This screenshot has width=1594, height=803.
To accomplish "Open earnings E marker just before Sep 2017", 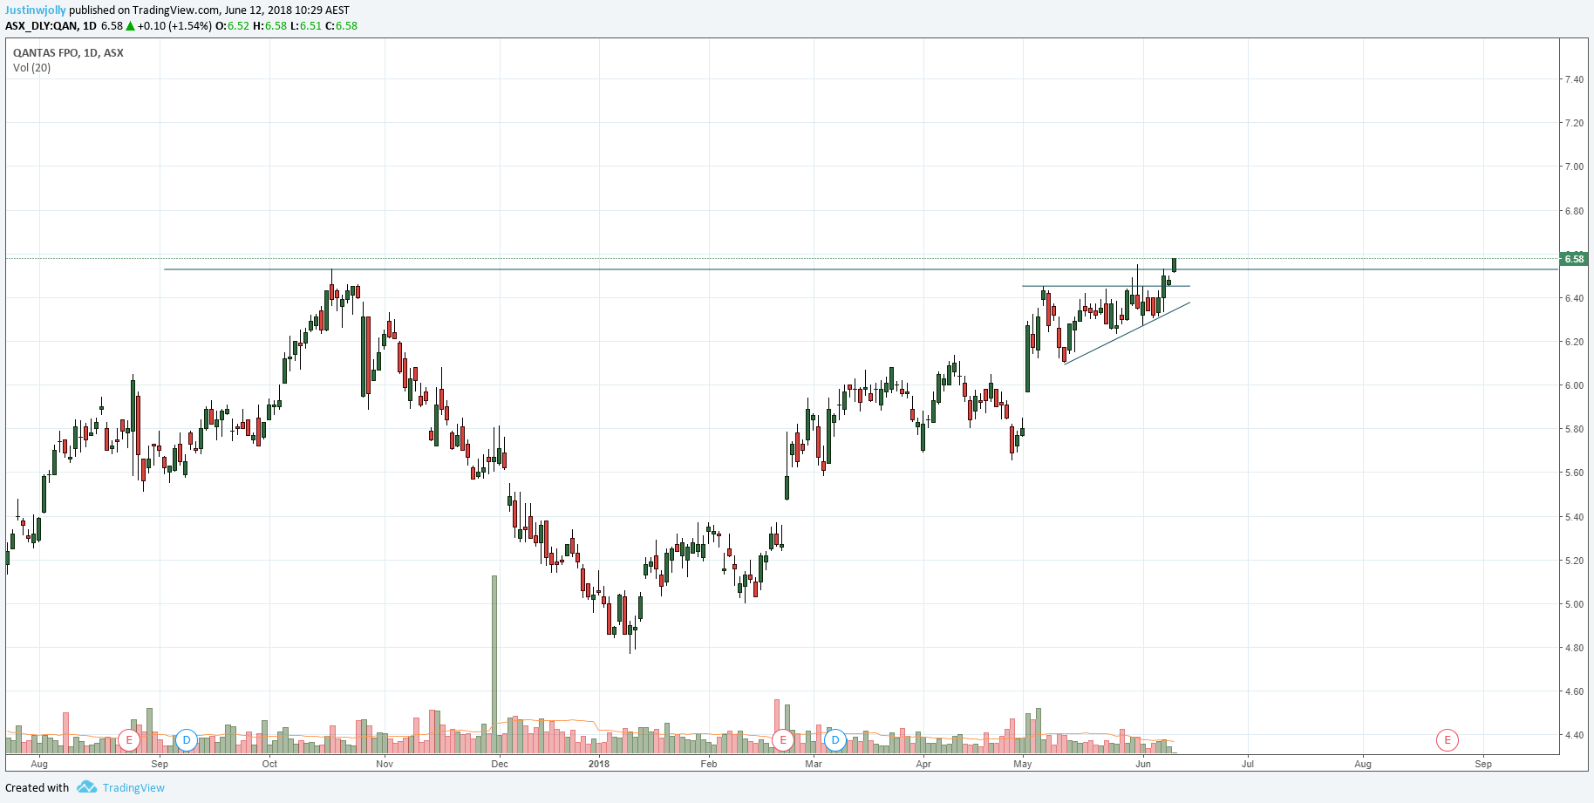I will (x=129, y=740).
